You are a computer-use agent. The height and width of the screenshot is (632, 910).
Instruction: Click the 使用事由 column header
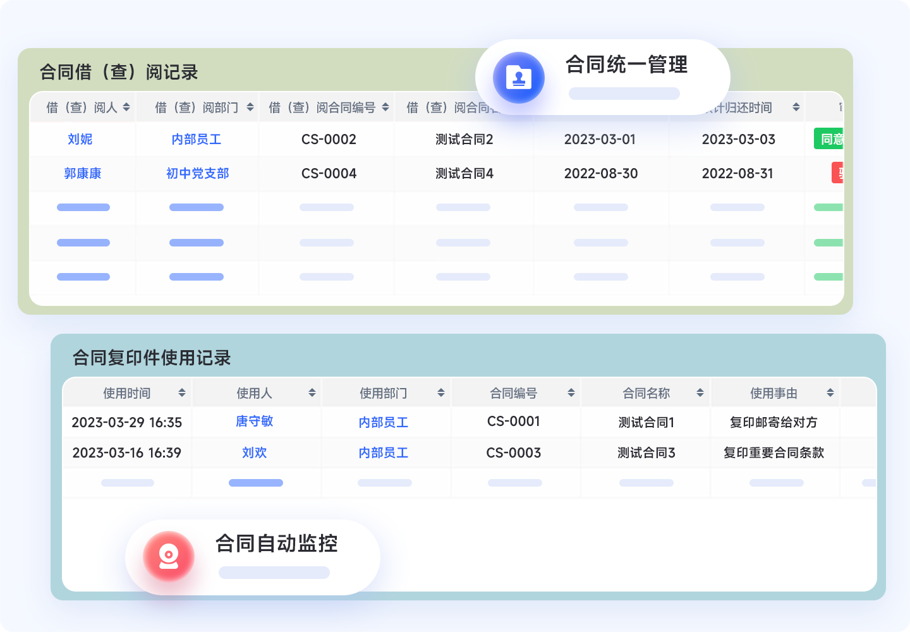(774, 393)
